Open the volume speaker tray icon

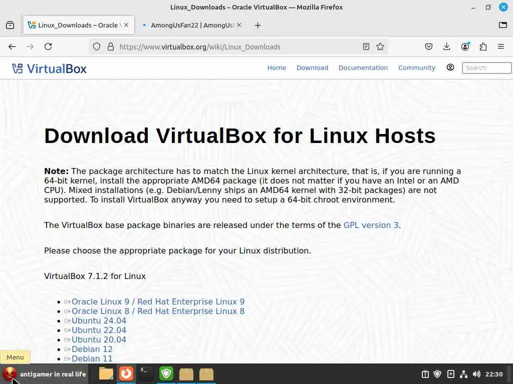coord(476,374)
